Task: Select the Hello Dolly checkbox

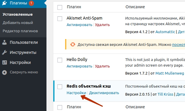Action: (x=60, y=60)
